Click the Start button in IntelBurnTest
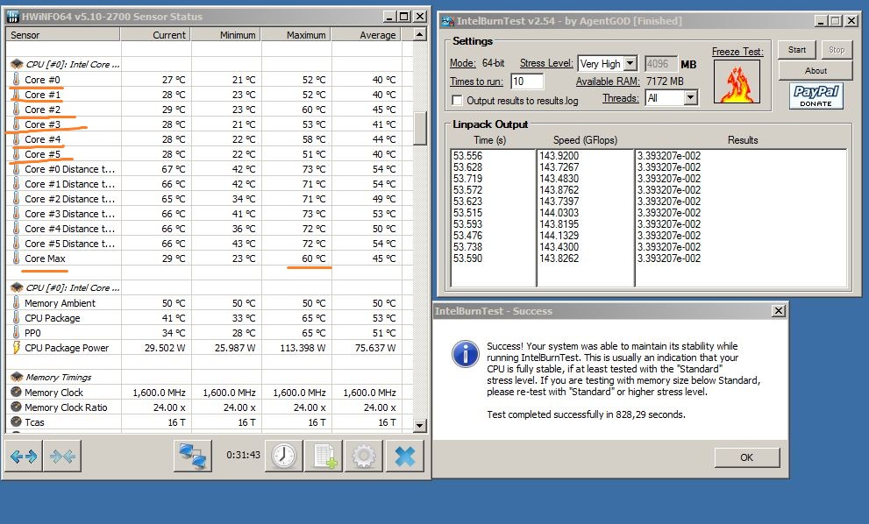This screenshot has height=524, width=869. [797, 50]
